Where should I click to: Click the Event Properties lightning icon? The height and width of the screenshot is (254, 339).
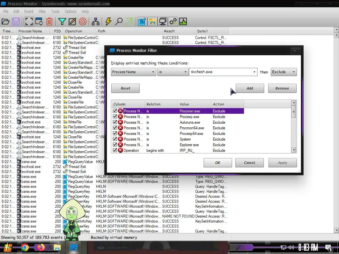(x=108, y=21)
